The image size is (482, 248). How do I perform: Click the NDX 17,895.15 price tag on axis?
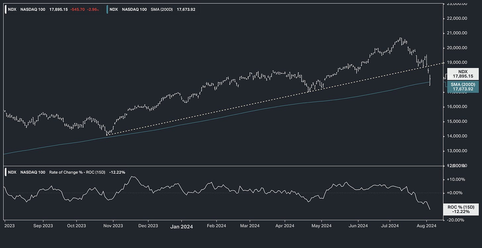click(x=463, y=74)
